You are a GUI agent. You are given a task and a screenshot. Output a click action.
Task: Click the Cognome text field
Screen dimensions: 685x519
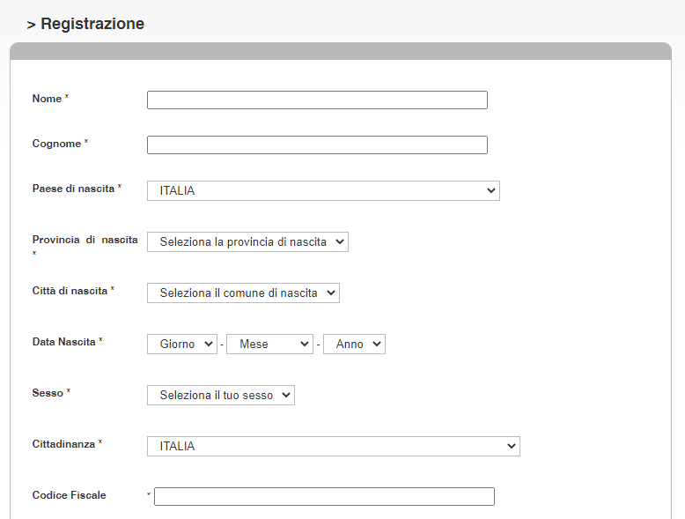point(317,145)
